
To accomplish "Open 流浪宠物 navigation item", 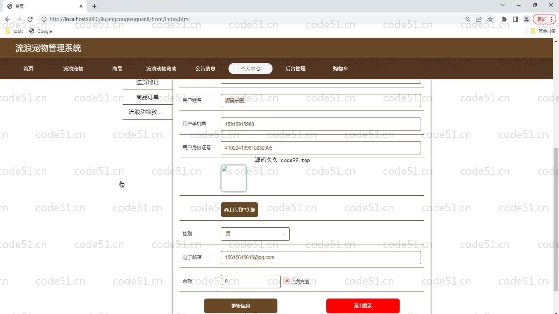I will pos(73,69).
